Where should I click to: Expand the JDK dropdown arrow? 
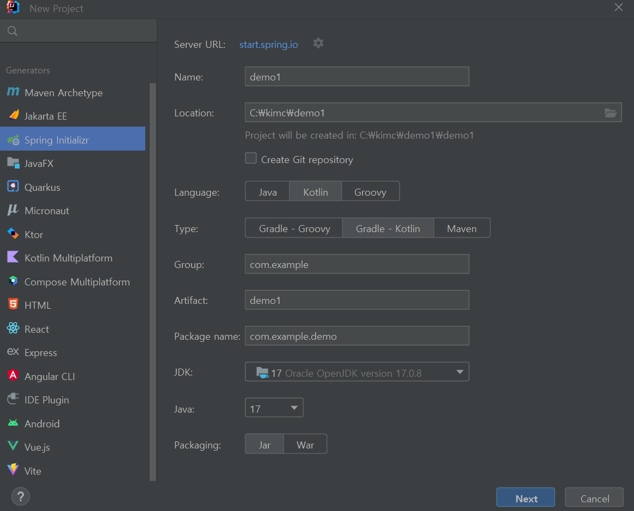460,372
